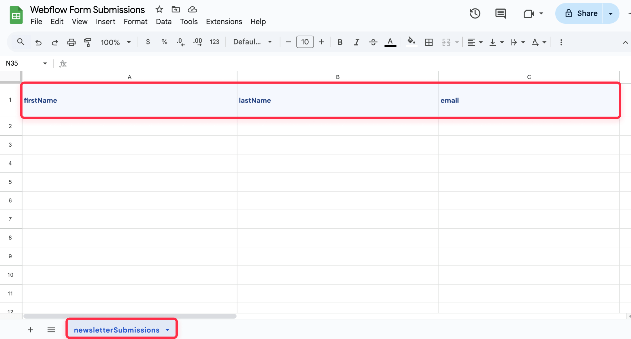Open the Insert menu

[105, 22]
